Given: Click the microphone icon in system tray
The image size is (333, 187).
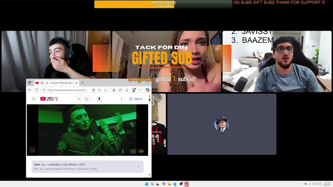Looking at the screenshot, I should 310,184.
